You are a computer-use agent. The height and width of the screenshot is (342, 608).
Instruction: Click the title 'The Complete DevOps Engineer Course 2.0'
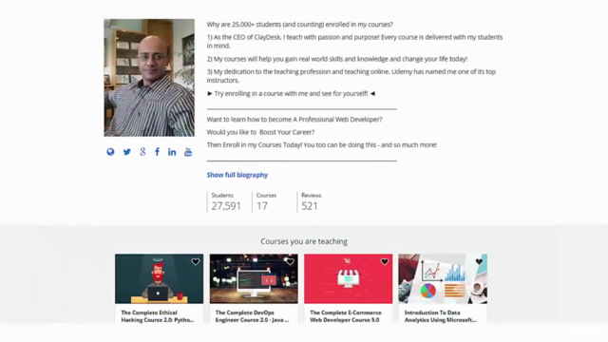tap(252, 316)
